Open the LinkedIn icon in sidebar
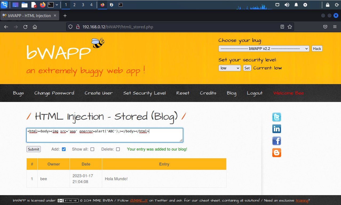341x205 pixels. (276, 129)
